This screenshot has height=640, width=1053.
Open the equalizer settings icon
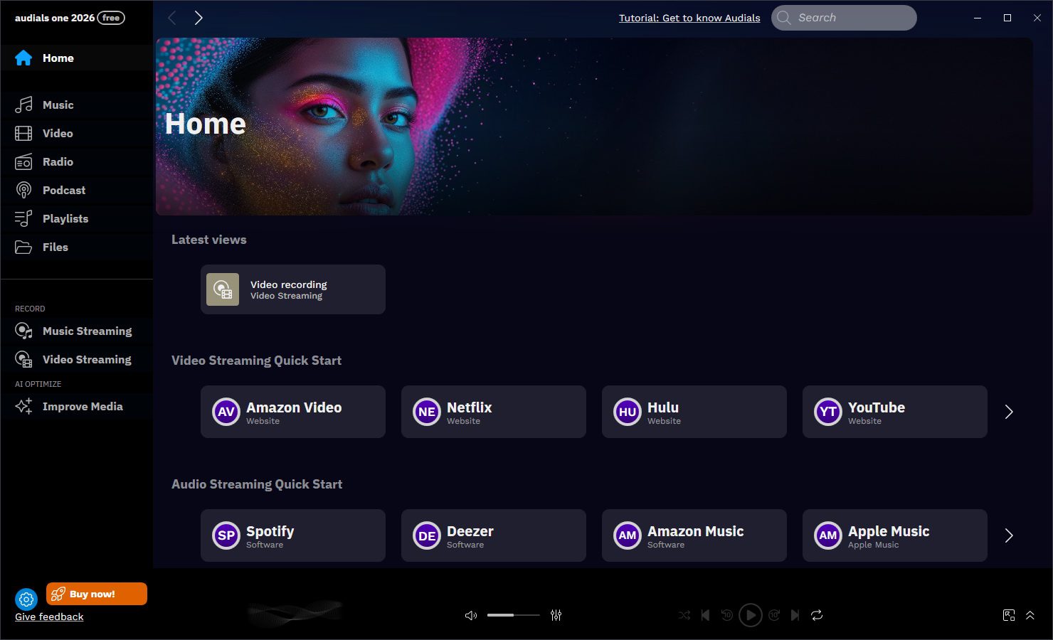tap(556, 615)
